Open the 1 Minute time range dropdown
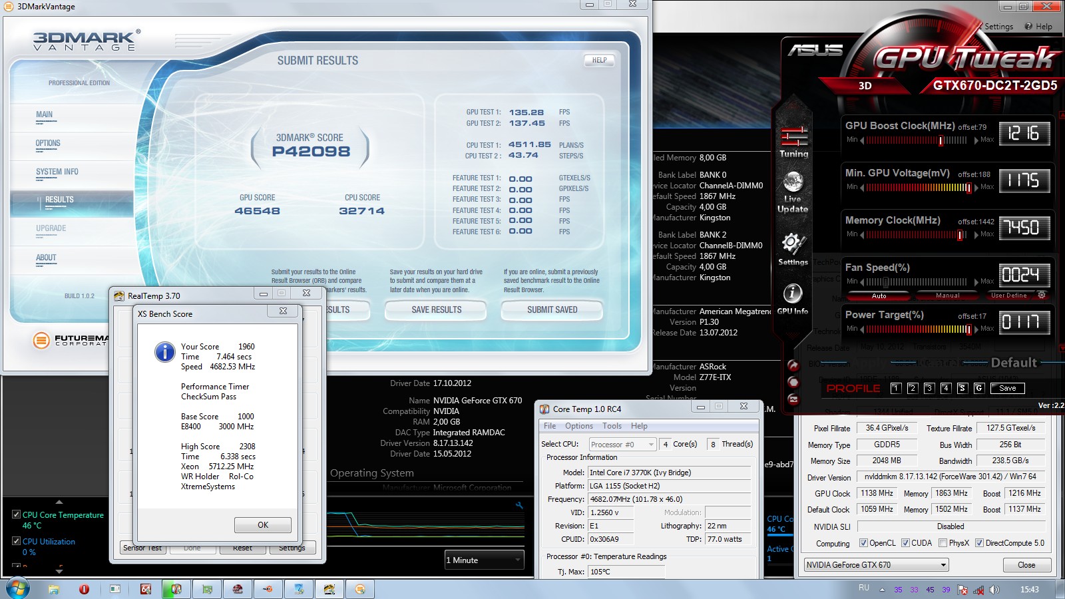1065x599 pixels. pos(483,560)
